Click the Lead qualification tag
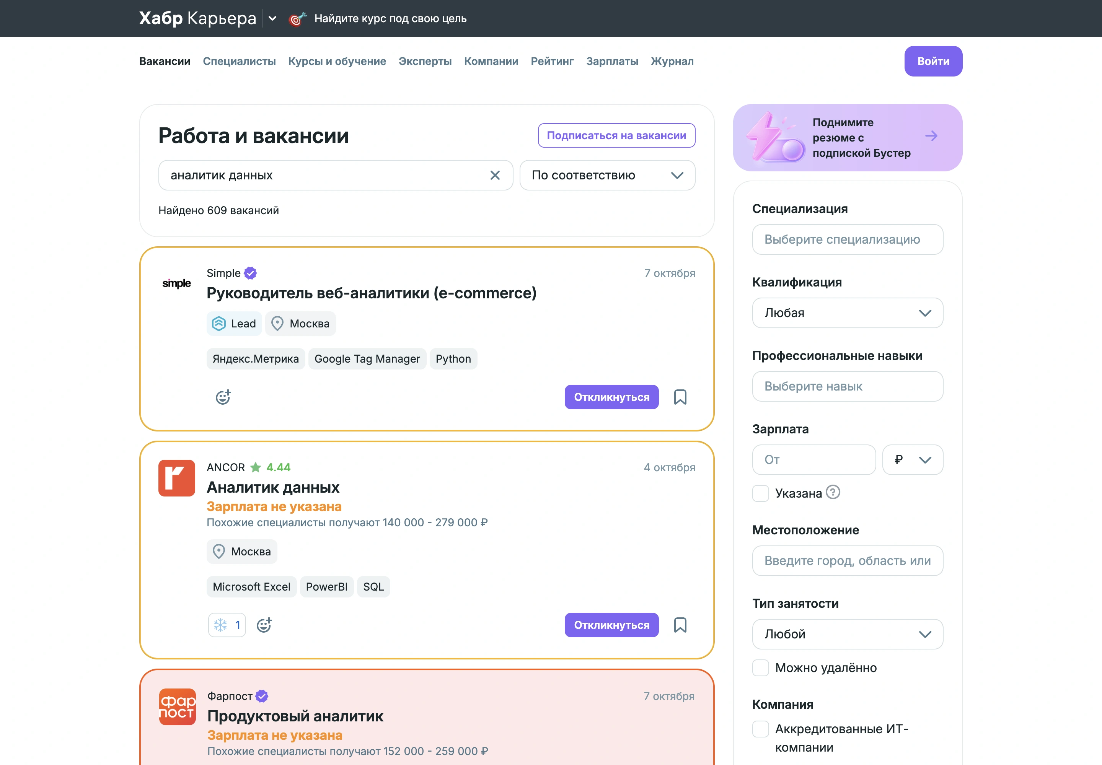1102x765 pixels. point(234,324)
